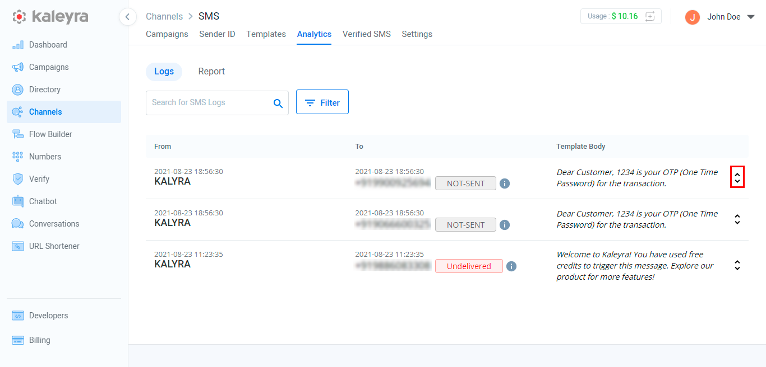Open Flow Builder in the sidebar
Image resolution: width=766 pixels, height=367 pixels.
pyautogui.click(x=64, y=134)
